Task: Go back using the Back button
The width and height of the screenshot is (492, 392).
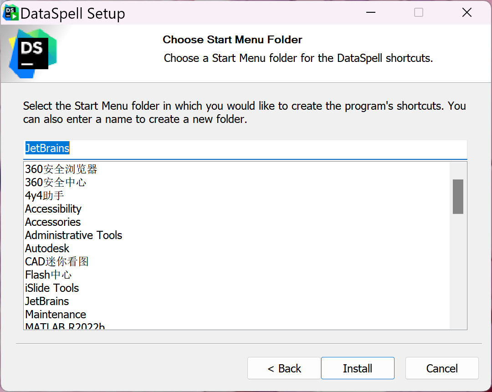Action: point(284,368)
